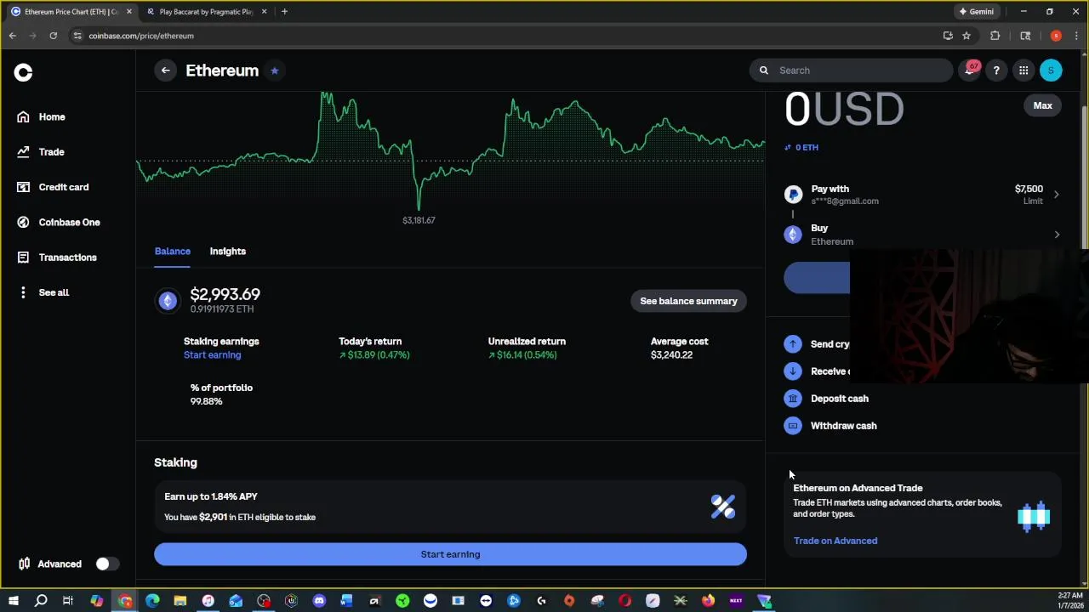Click the Max amount button
1089x612 pixels.
pyautogui.click(x=1042, y=105)
